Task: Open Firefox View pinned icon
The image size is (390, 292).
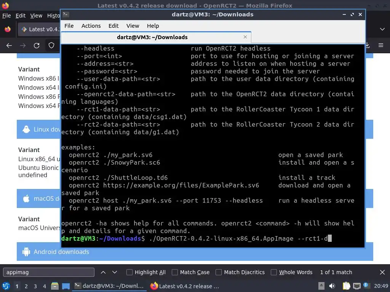Action: pyautogui.click(x=8, y=29)
